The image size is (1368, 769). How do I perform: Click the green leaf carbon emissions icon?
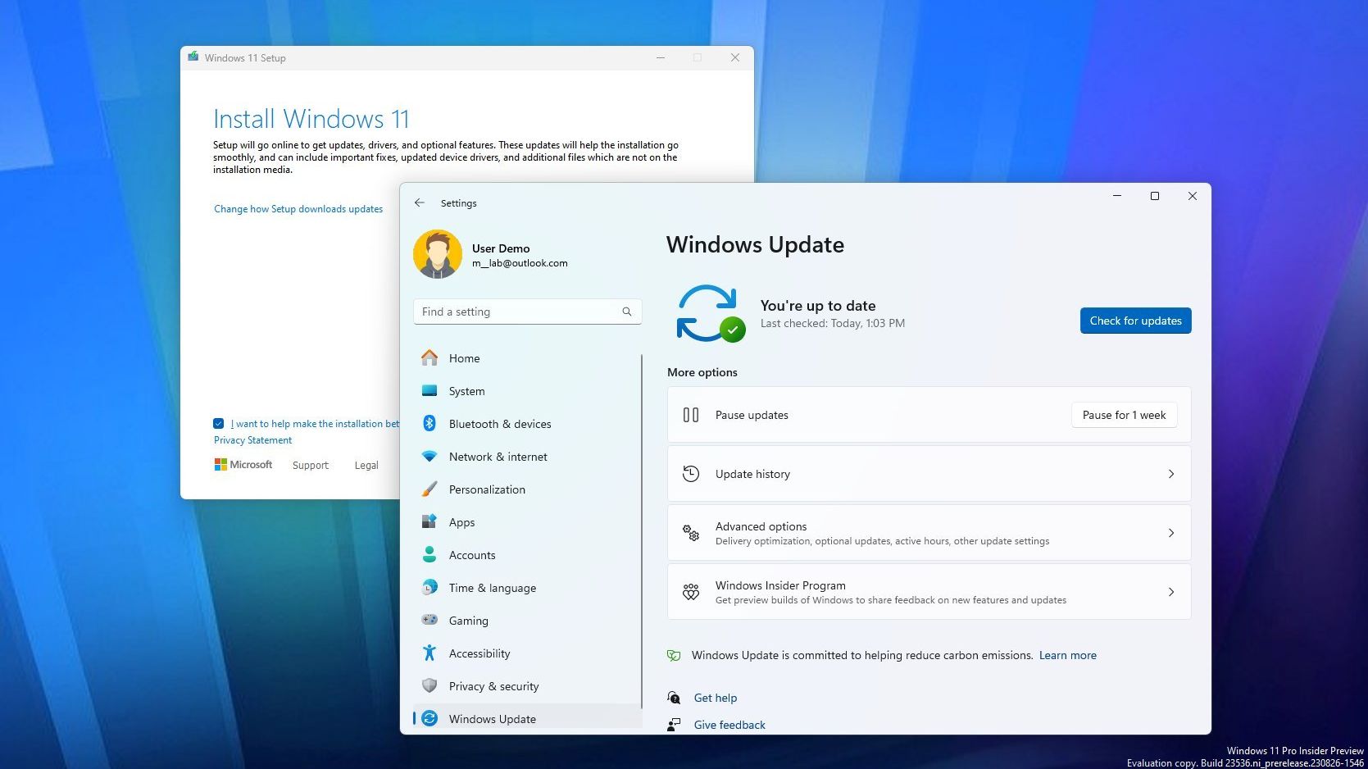(x=674, y=655)
